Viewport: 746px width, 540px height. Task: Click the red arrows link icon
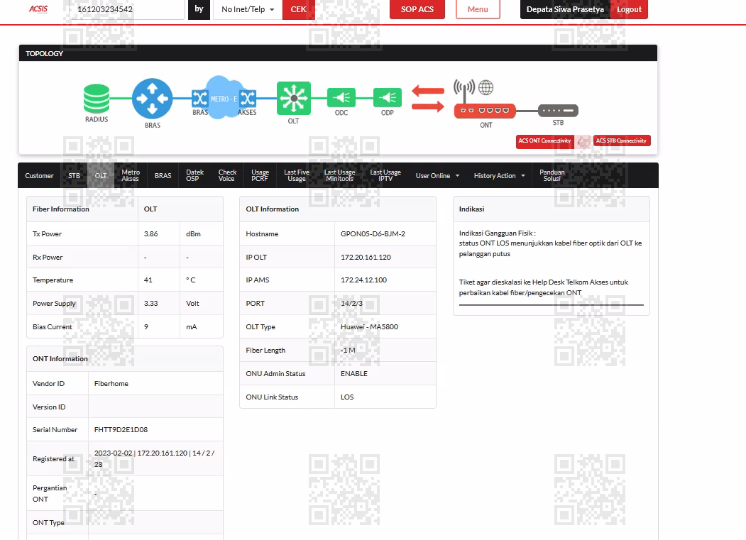[428, 98]
